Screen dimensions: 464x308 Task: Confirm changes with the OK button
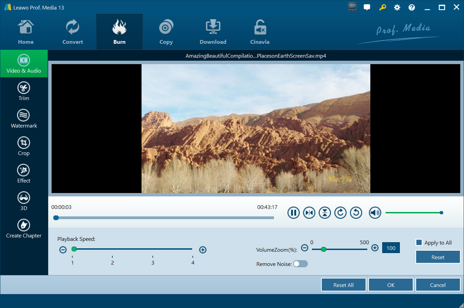coord(390,285)
